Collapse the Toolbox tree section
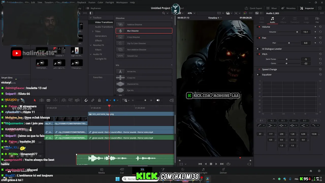Screen dimensions: 325x183 (91, 18)
